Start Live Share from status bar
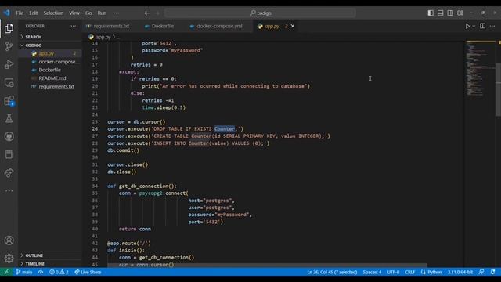 (88, 272)
